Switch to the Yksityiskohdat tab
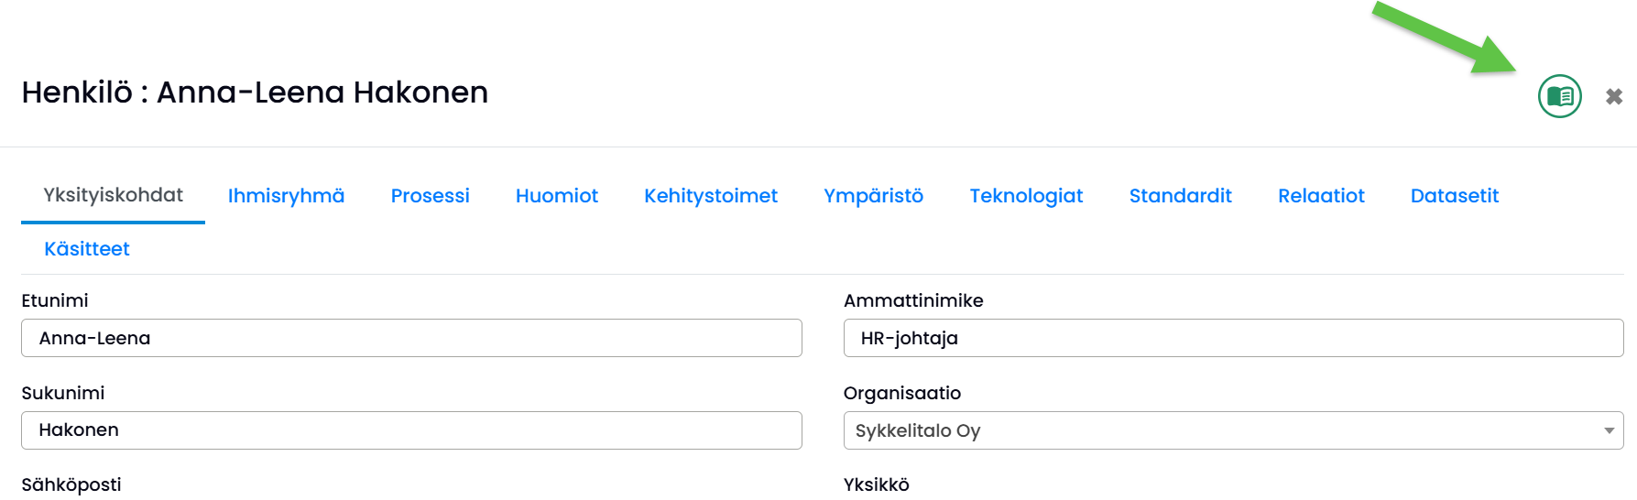1637x500 pixels. pyautogui.click(x=113, y=195)
